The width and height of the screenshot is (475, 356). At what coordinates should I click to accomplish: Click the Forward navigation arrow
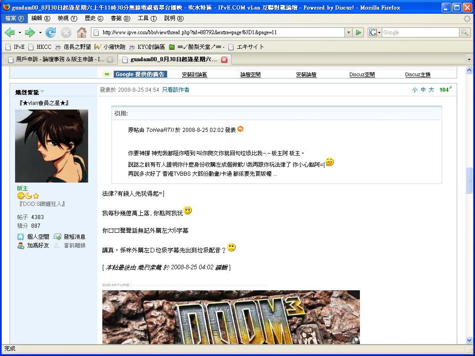(x=30, y=32)
